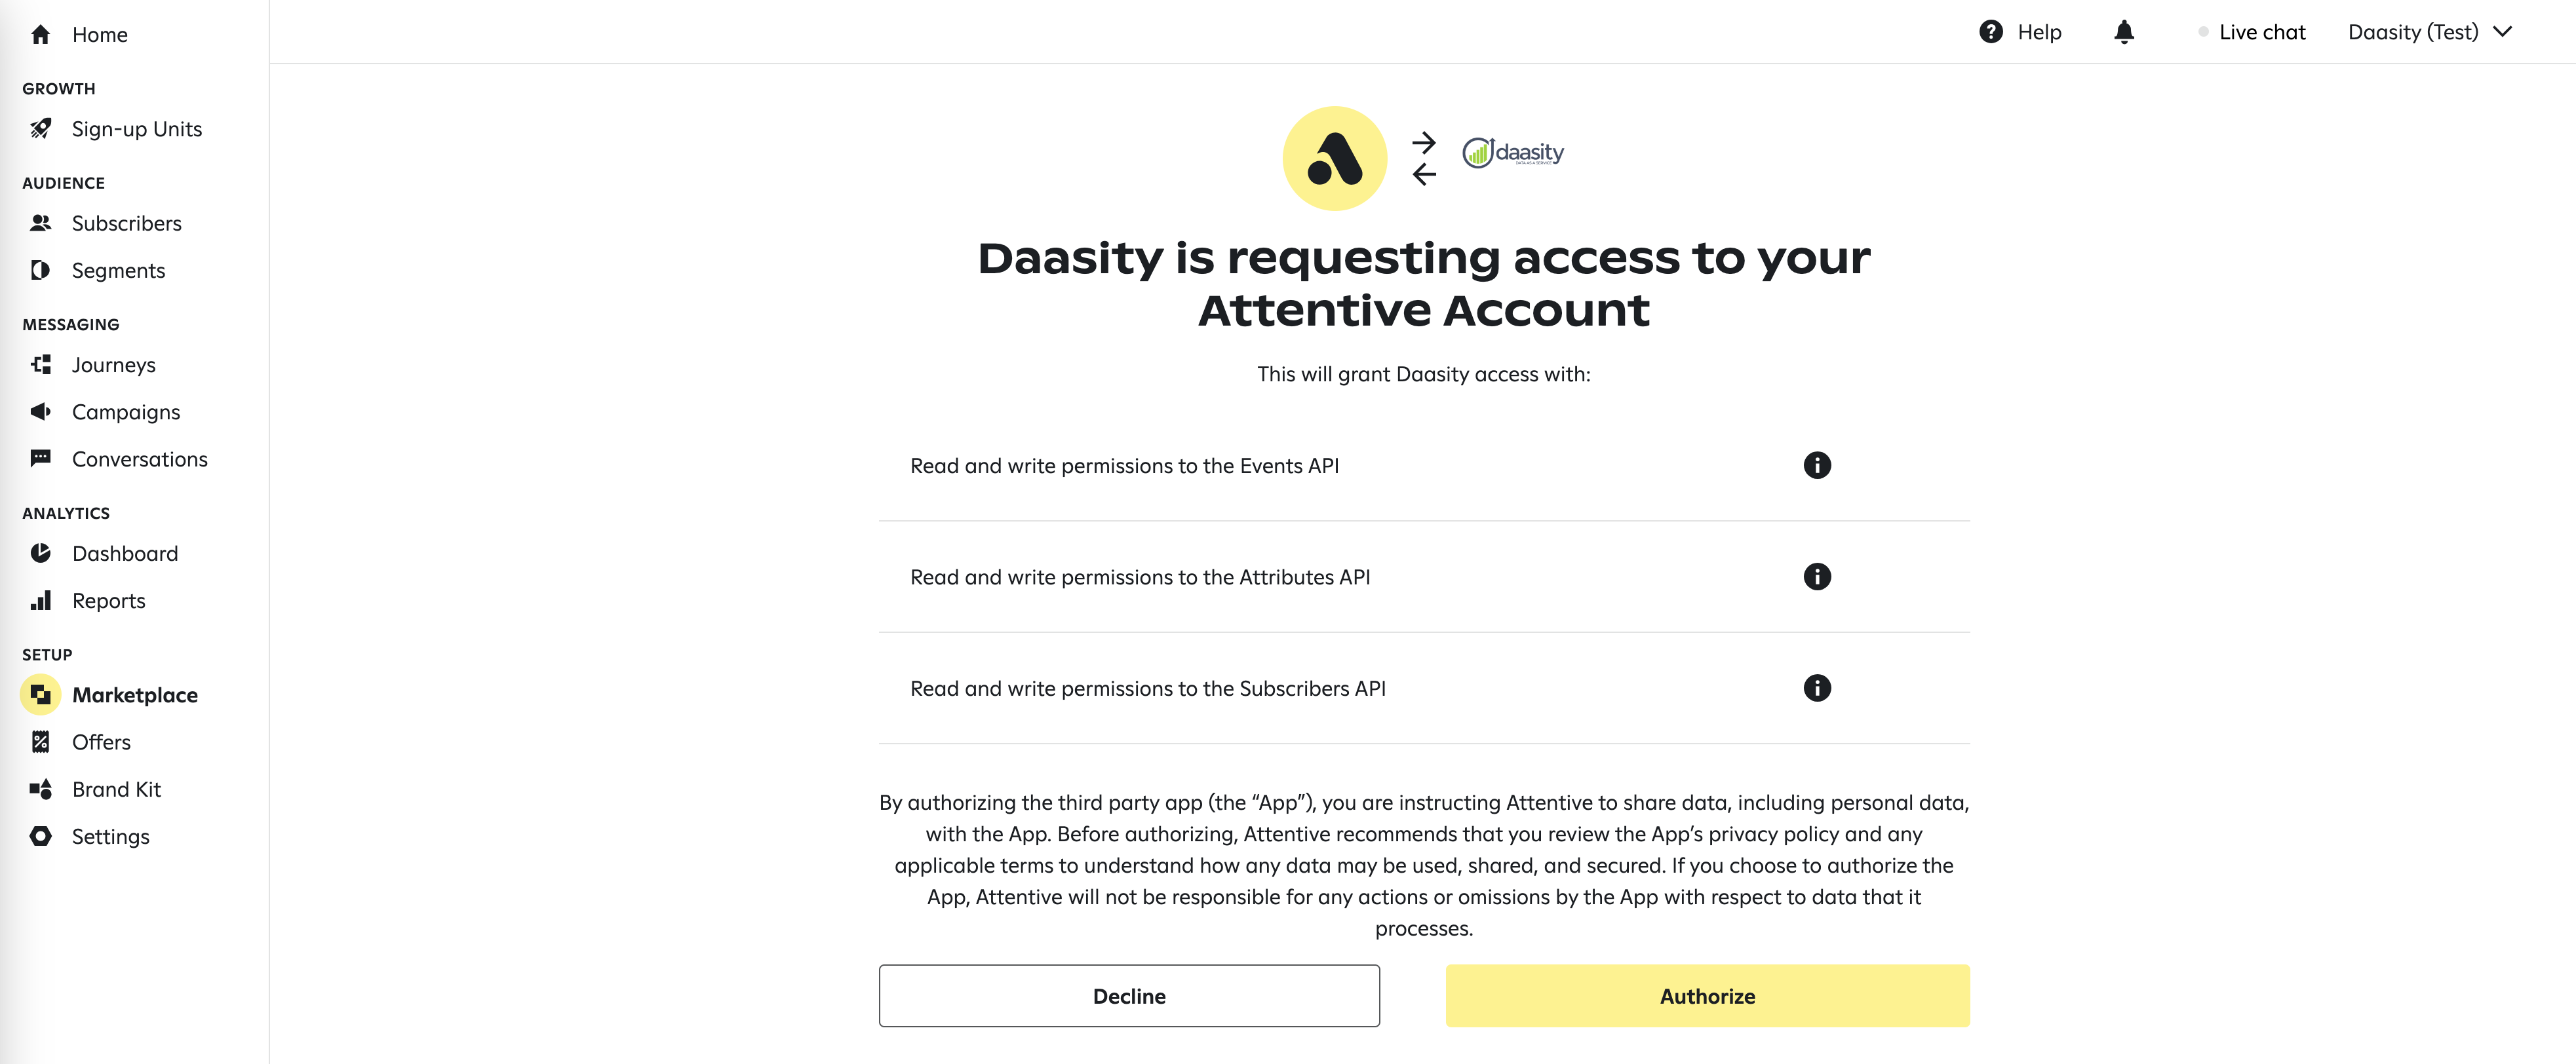Click the Subscribers API info icon
The width and height of the screenshot is (2576, 1064).
click(1816, 688)
